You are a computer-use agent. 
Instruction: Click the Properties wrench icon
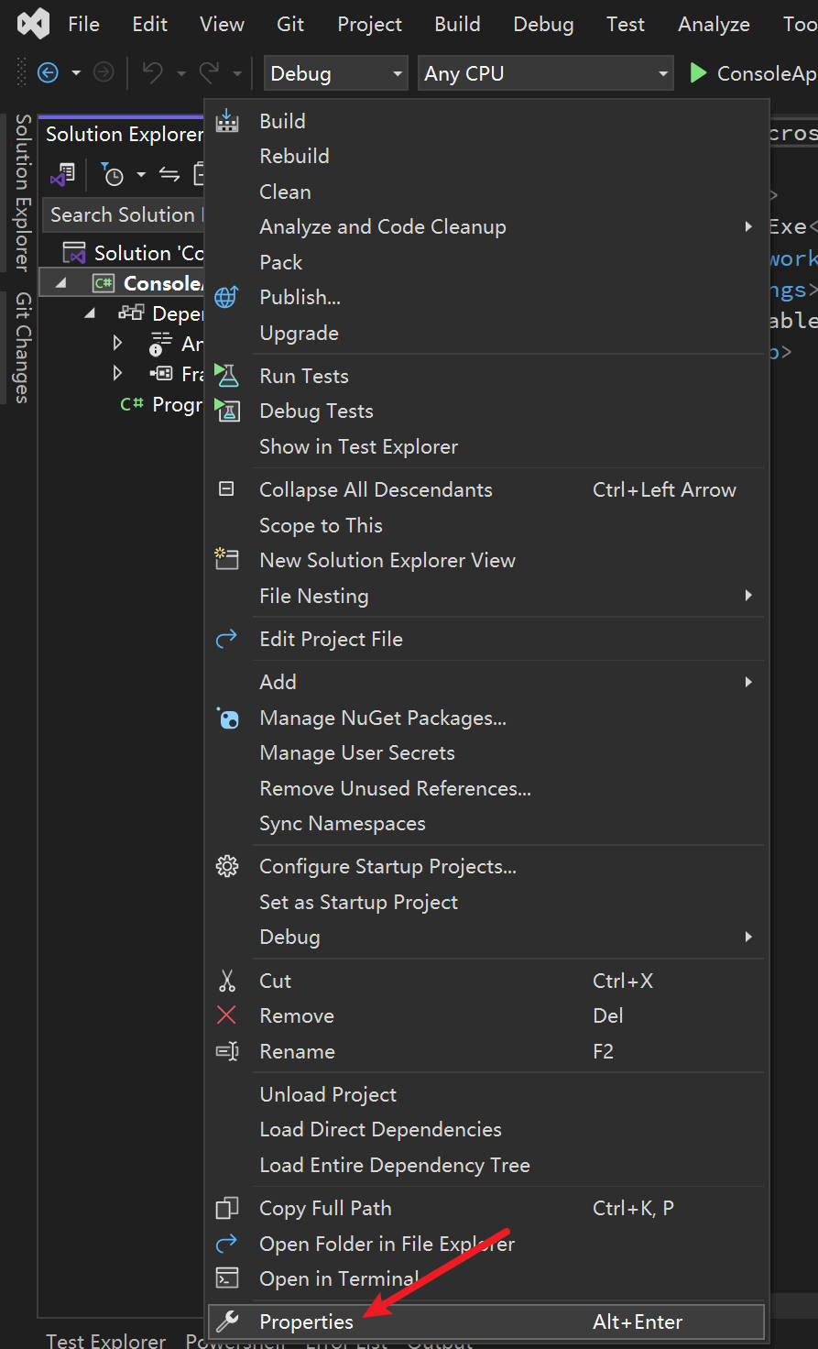(x=227, y=1322)
